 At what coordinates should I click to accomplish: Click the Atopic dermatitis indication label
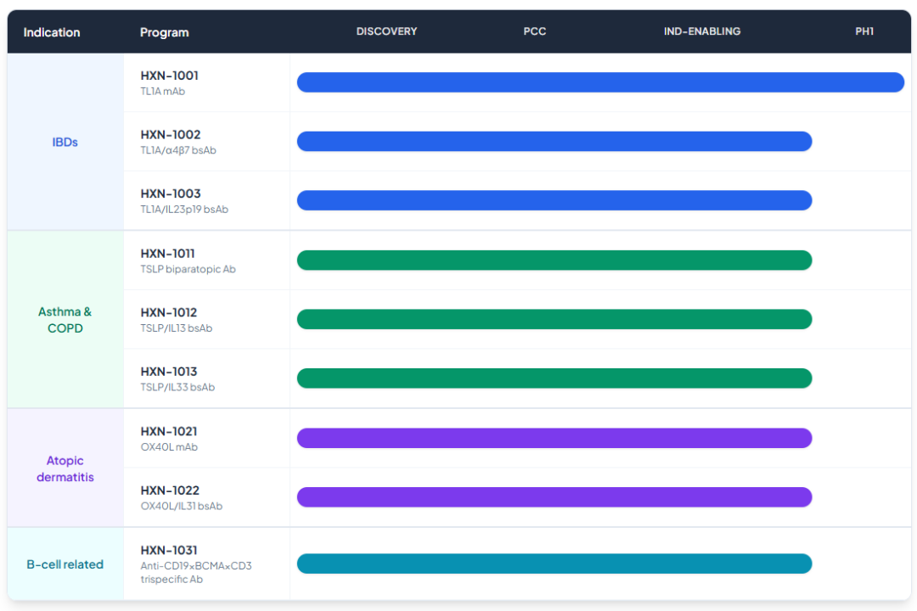tap(65, 469)
